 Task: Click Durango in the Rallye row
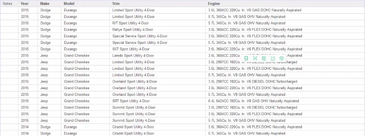[x=70, y=30]
